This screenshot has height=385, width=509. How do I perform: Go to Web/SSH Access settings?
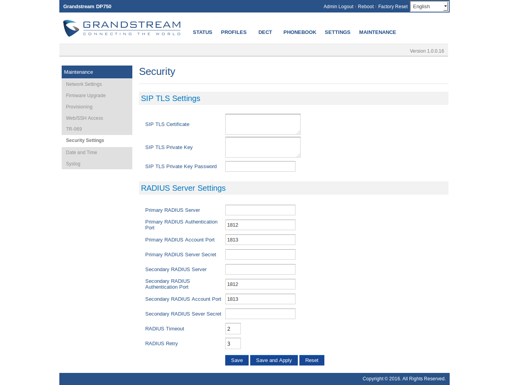(x=84, y=118)
